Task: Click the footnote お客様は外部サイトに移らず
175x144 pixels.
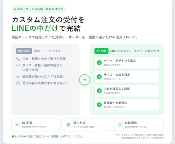Action: pos(143,138)
